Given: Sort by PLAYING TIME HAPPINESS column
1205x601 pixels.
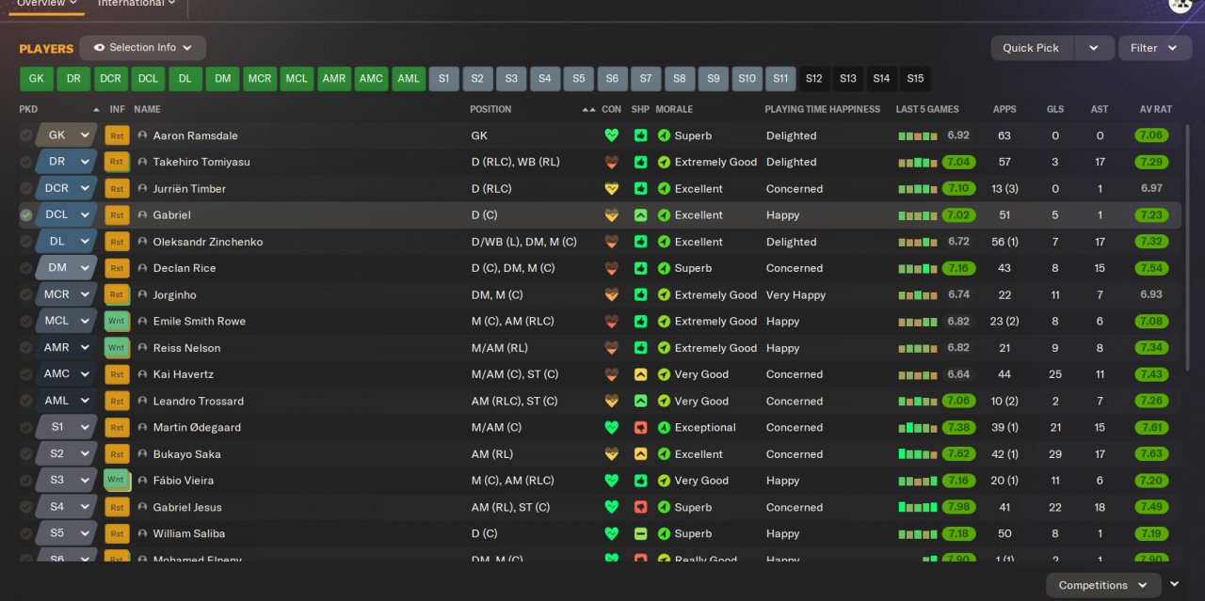Looking at the screenshot, I should [823, 109].
